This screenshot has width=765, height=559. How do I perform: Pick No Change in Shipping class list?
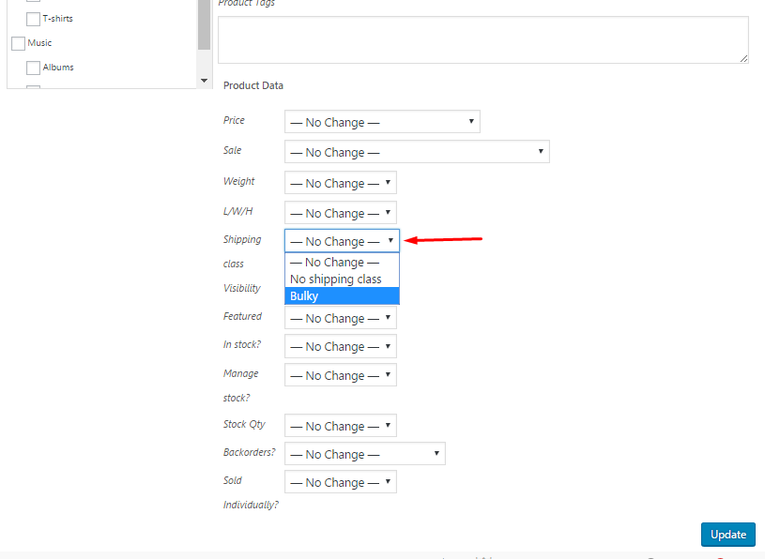pos(342,263)
